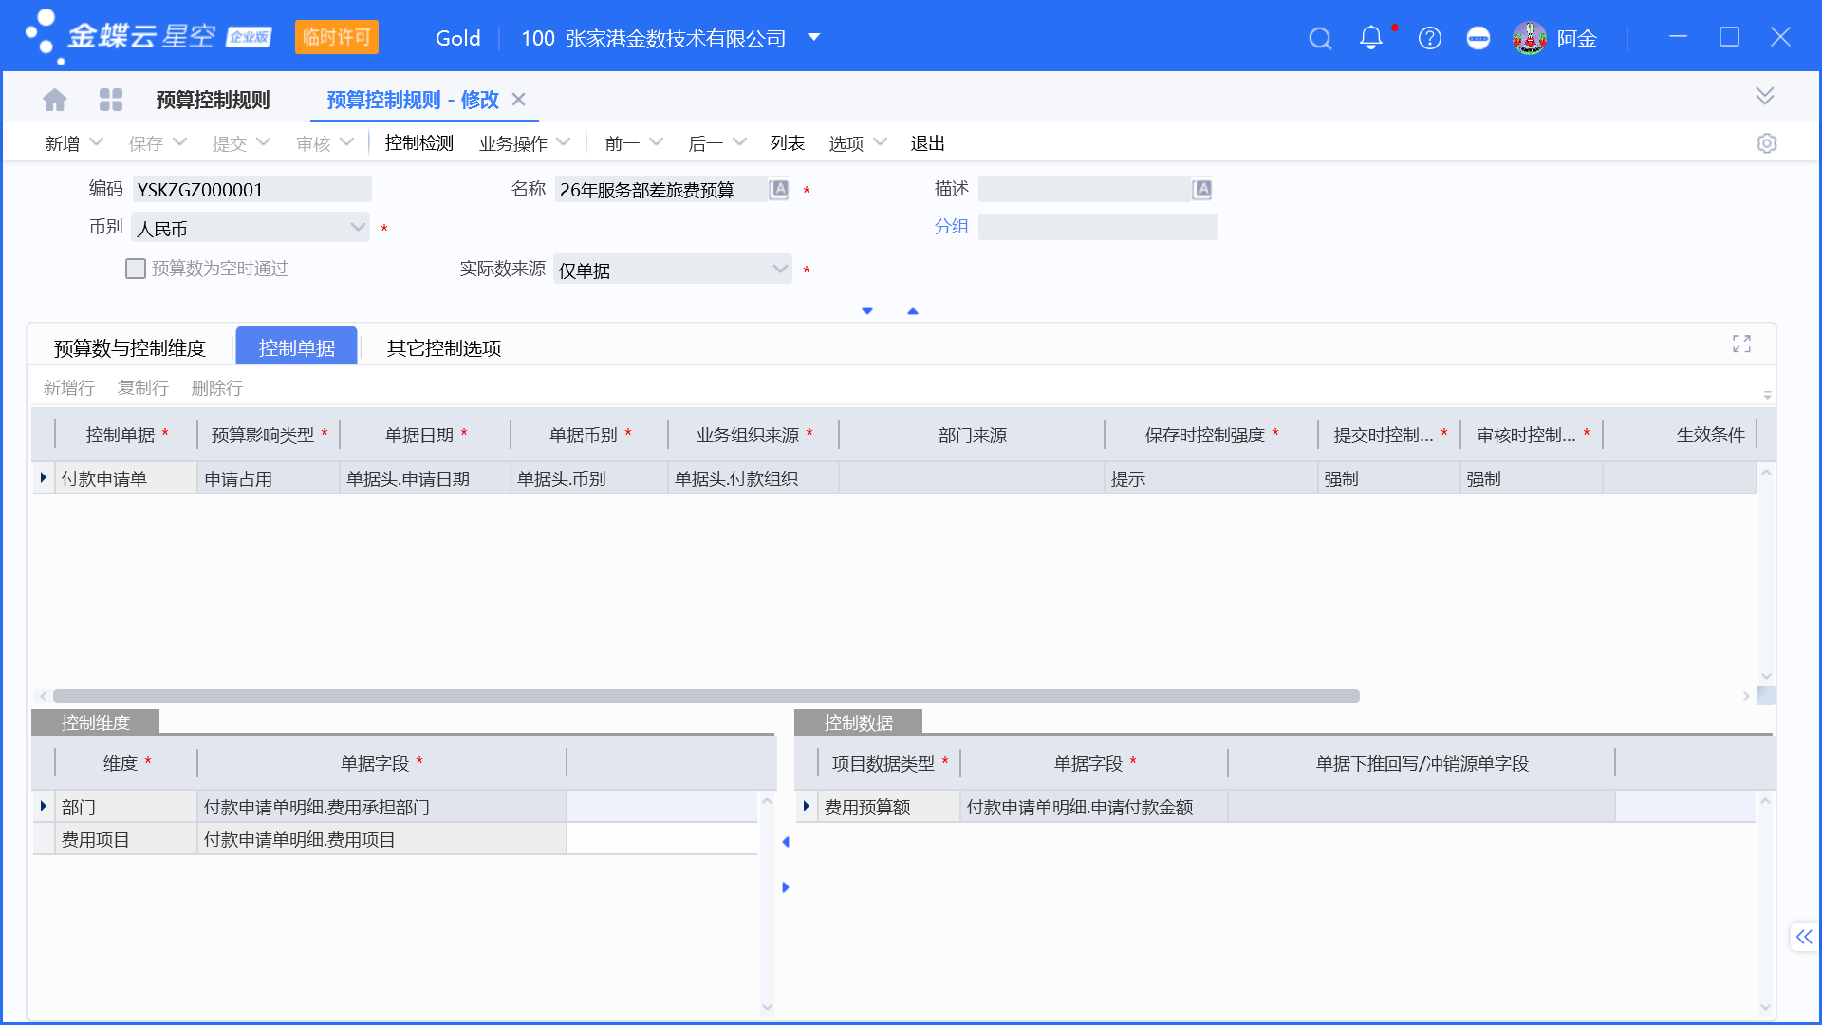Open the toolbar settings gear icon
This screenshot has height=1025, width=1822.
(1766, 143)
